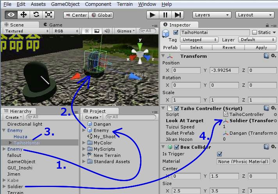The height and width of the screenshot is (194, 278).
Task: Open Box Collider gear menu
Action: (273, 147)
